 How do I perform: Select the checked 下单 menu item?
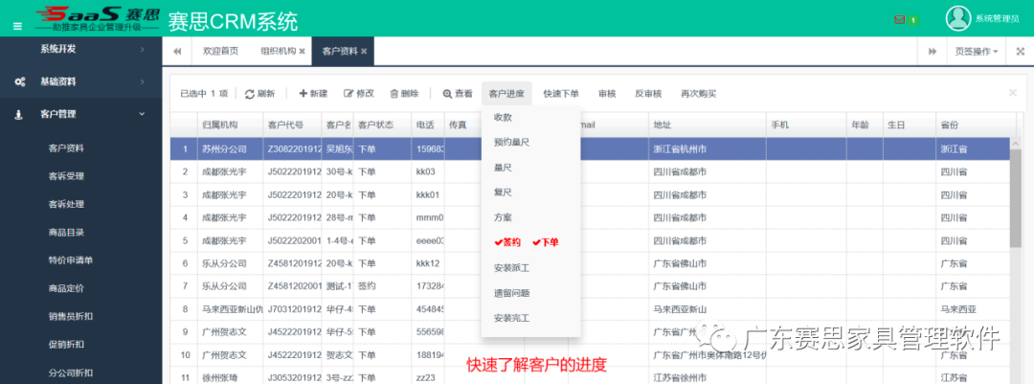[546, 242]
